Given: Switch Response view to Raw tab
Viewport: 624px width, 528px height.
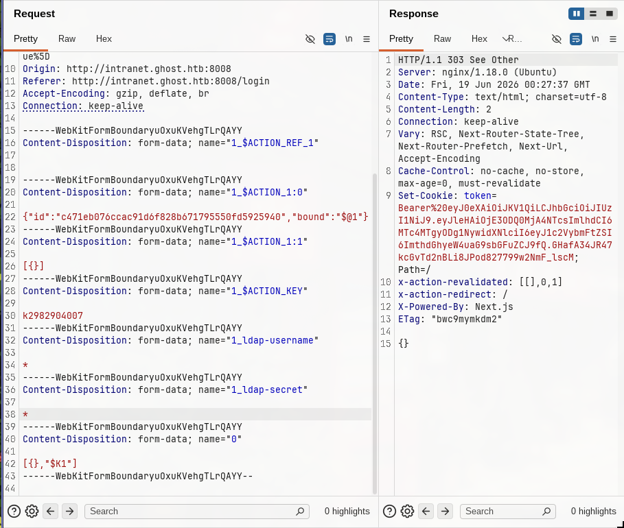Looking at the screenshot, I should 442,39.
